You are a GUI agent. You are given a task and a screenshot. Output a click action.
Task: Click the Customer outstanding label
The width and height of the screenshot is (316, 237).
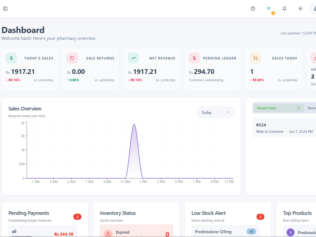206,80
